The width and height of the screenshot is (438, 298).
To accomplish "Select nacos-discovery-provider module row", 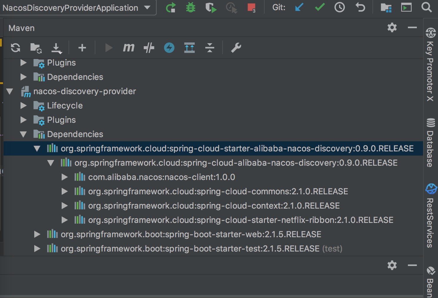I will pyautogui.click(x=213, y=91).
